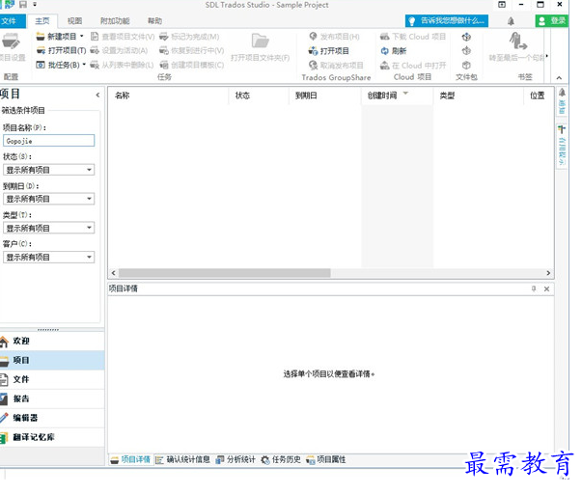
Task: Click middle file package icon
Action: click(466, 51)
